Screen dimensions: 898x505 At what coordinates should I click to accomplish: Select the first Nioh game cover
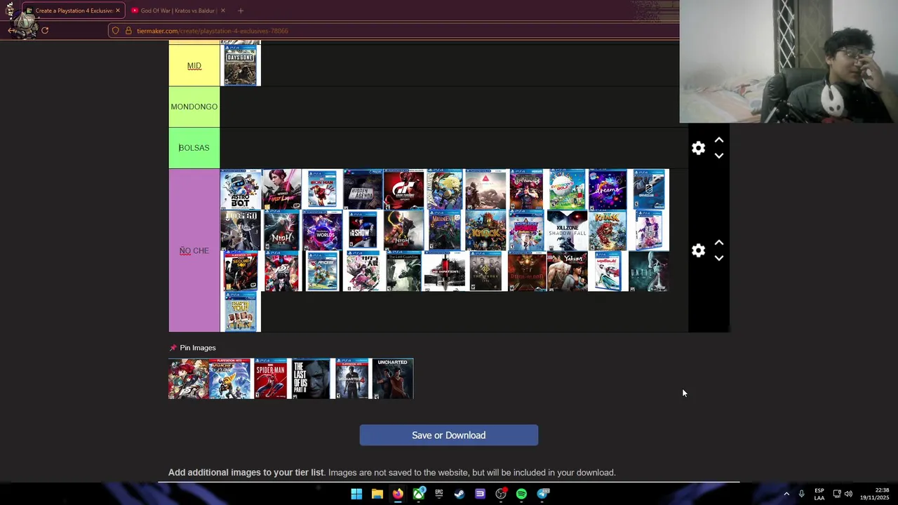[x=281, y=230]
